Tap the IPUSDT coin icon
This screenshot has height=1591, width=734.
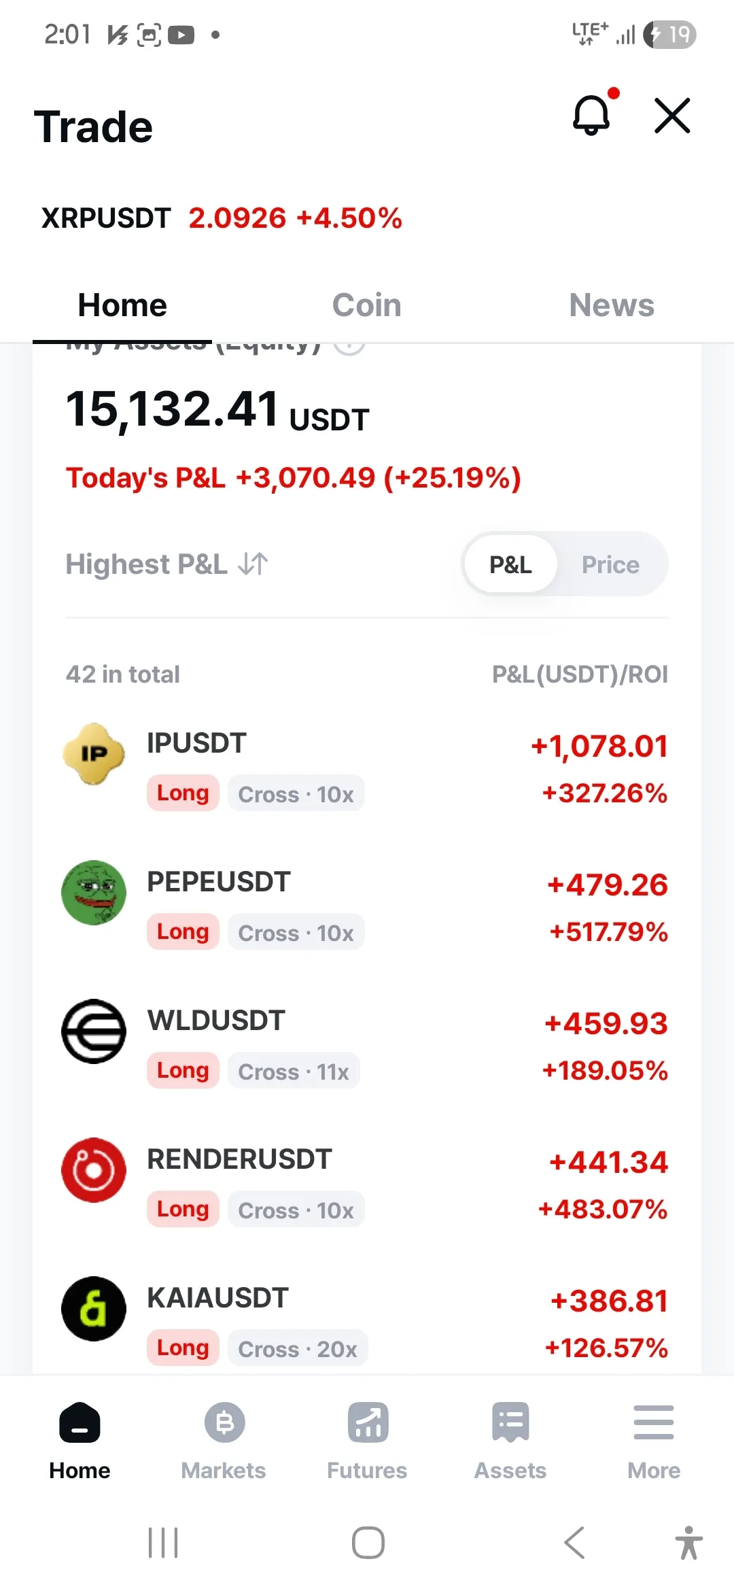(x=94, y=754)
